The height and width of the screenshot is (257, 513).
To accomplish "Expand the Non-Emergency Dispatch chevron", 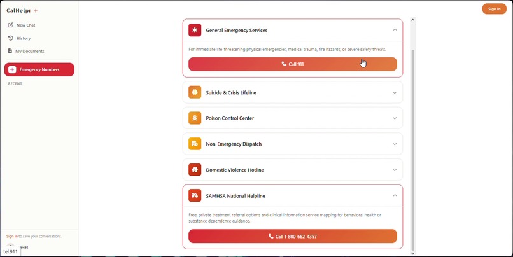I will pos(395,144).
